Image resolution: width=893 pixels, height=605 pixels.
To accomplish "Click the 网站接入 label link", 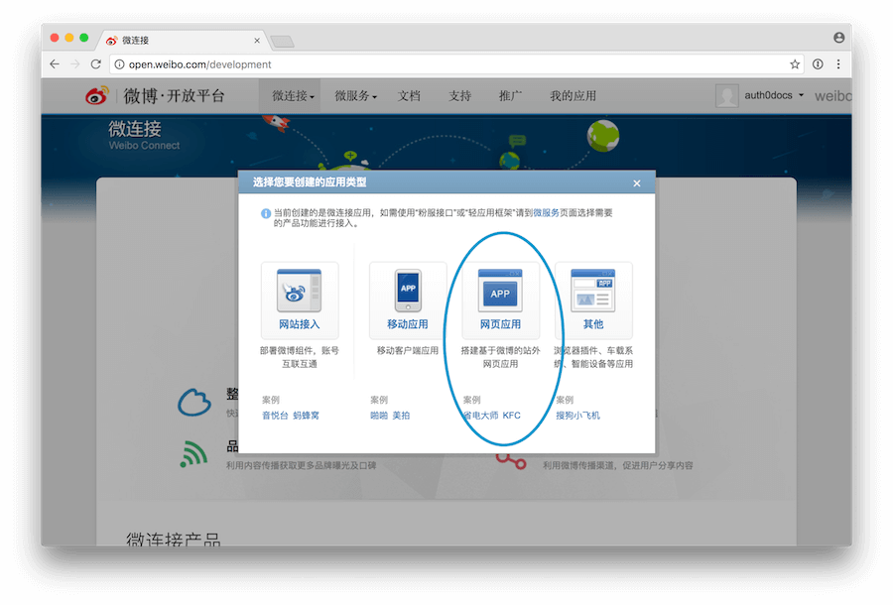I will coord(299,324).
